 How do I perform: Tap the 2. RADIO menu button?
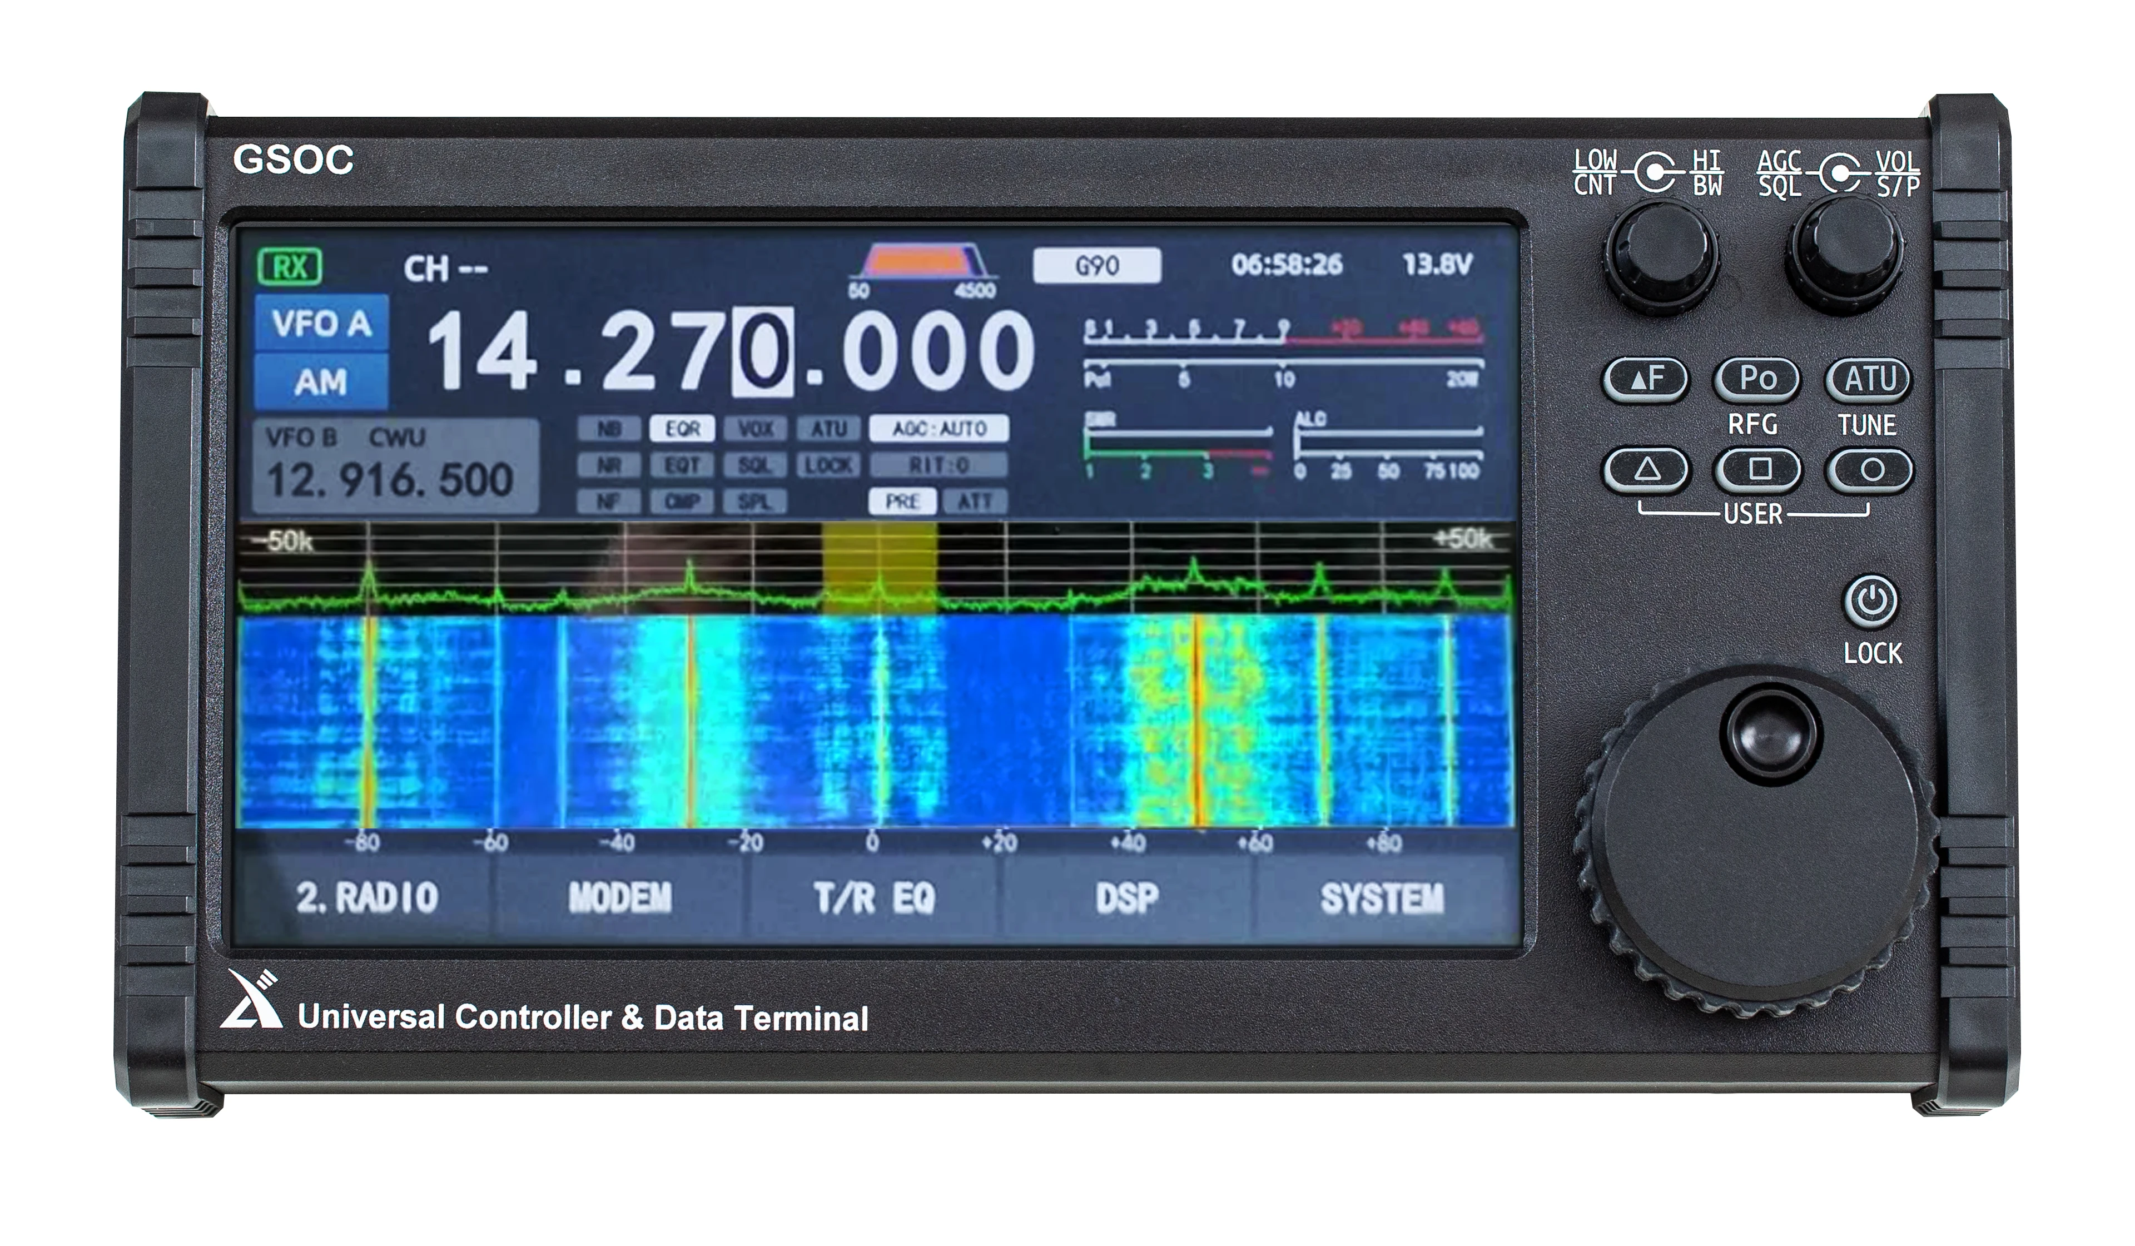click(367, 897)
